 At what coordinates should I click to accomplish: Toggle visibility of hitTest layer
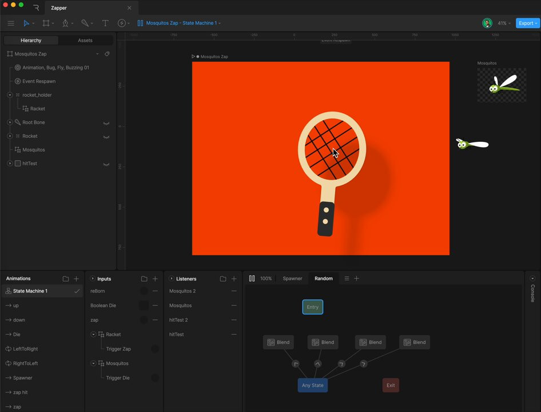click(x=106, y=164)
